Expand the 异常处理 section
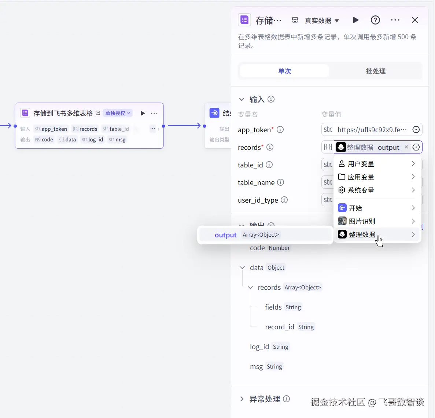 point(242,399)
